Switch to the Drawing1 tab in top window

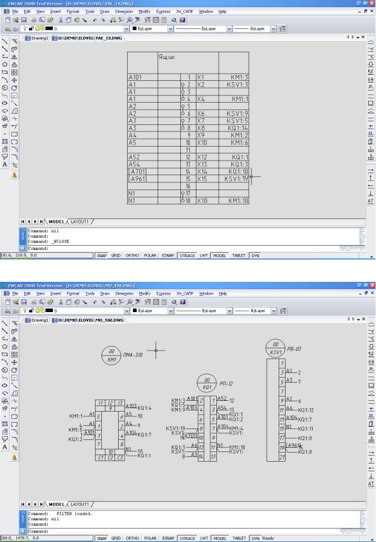[x=36, y=37]
